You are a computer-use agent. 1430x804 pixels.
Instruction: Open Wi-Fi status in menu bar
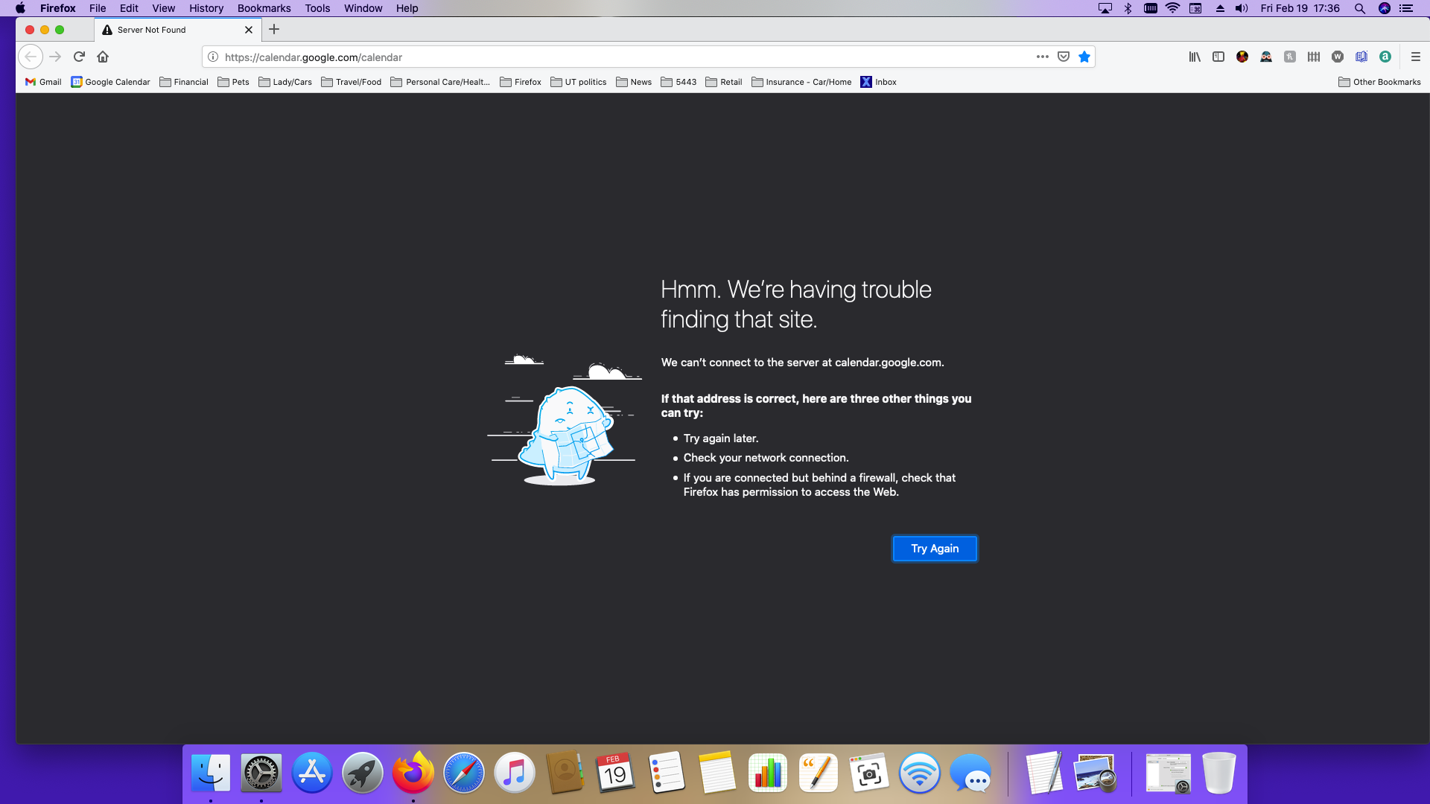(x=1172, y=8)
